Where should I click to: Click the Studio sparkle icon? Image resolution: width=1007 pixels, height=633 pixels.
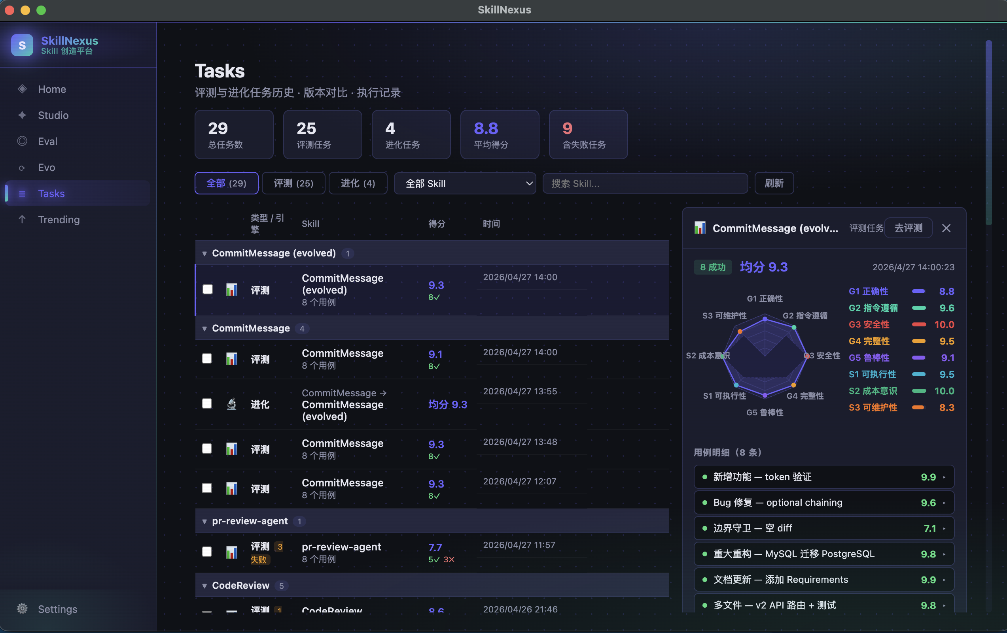[22, 115]
